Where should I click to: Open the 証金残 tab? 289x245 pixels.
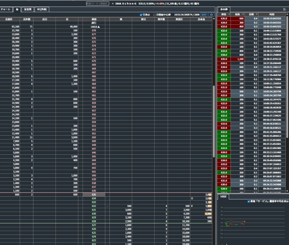coord(28,10)
